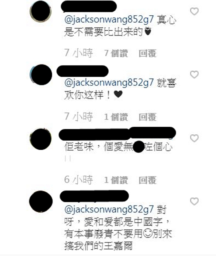
Task: Like the comment 就喜欢你这样
Action: click(194, 75)
